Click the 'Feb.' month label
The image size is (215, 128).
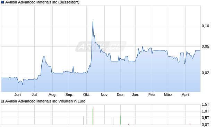152,95
